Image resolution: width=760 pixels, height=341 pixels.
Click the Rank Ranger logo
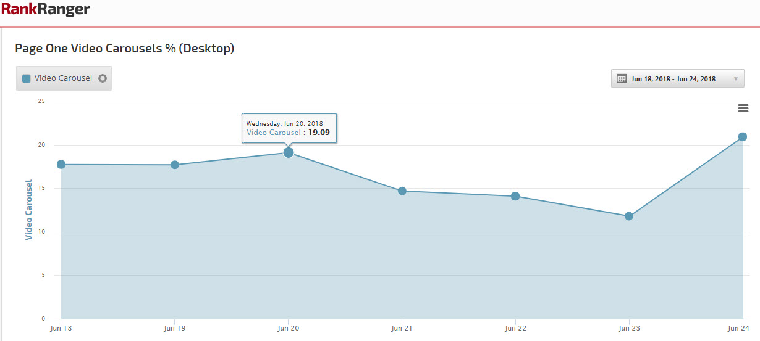click(45, 9)
